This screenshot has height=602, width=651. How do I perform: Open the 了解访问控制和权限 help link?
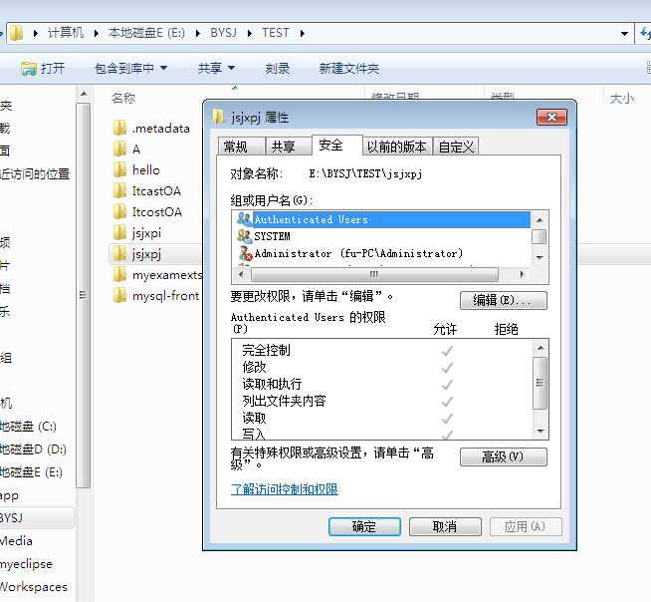(285, 489)
